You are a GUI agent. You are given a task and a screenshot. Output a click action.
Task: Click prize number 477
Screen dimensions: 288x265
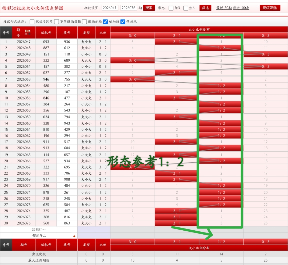[x=67, y=98]
